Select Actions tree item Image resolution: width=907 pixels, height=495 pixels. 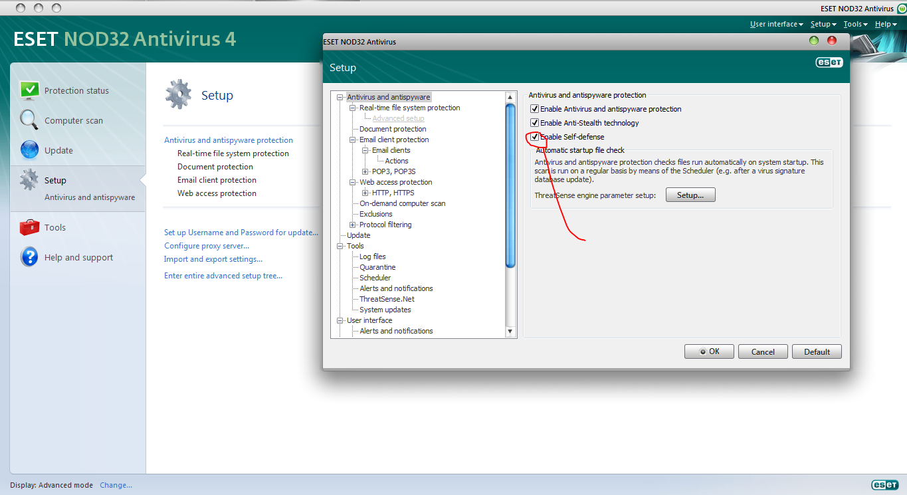coord(397,161)
